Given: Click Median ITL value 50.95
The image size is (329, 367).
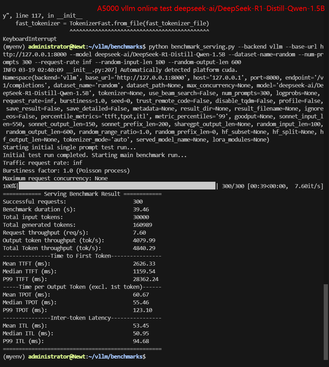Looking at the screenshot, I should point(141,333).
